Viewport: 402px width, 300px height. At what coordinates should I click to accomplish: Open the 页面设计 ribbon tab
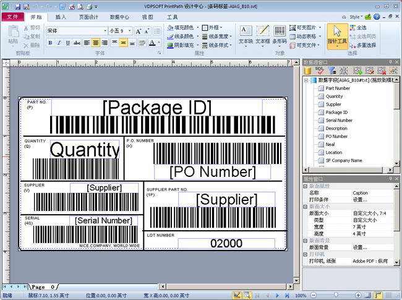coord(88,17)
